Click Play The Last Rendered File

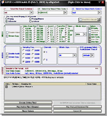77,107
